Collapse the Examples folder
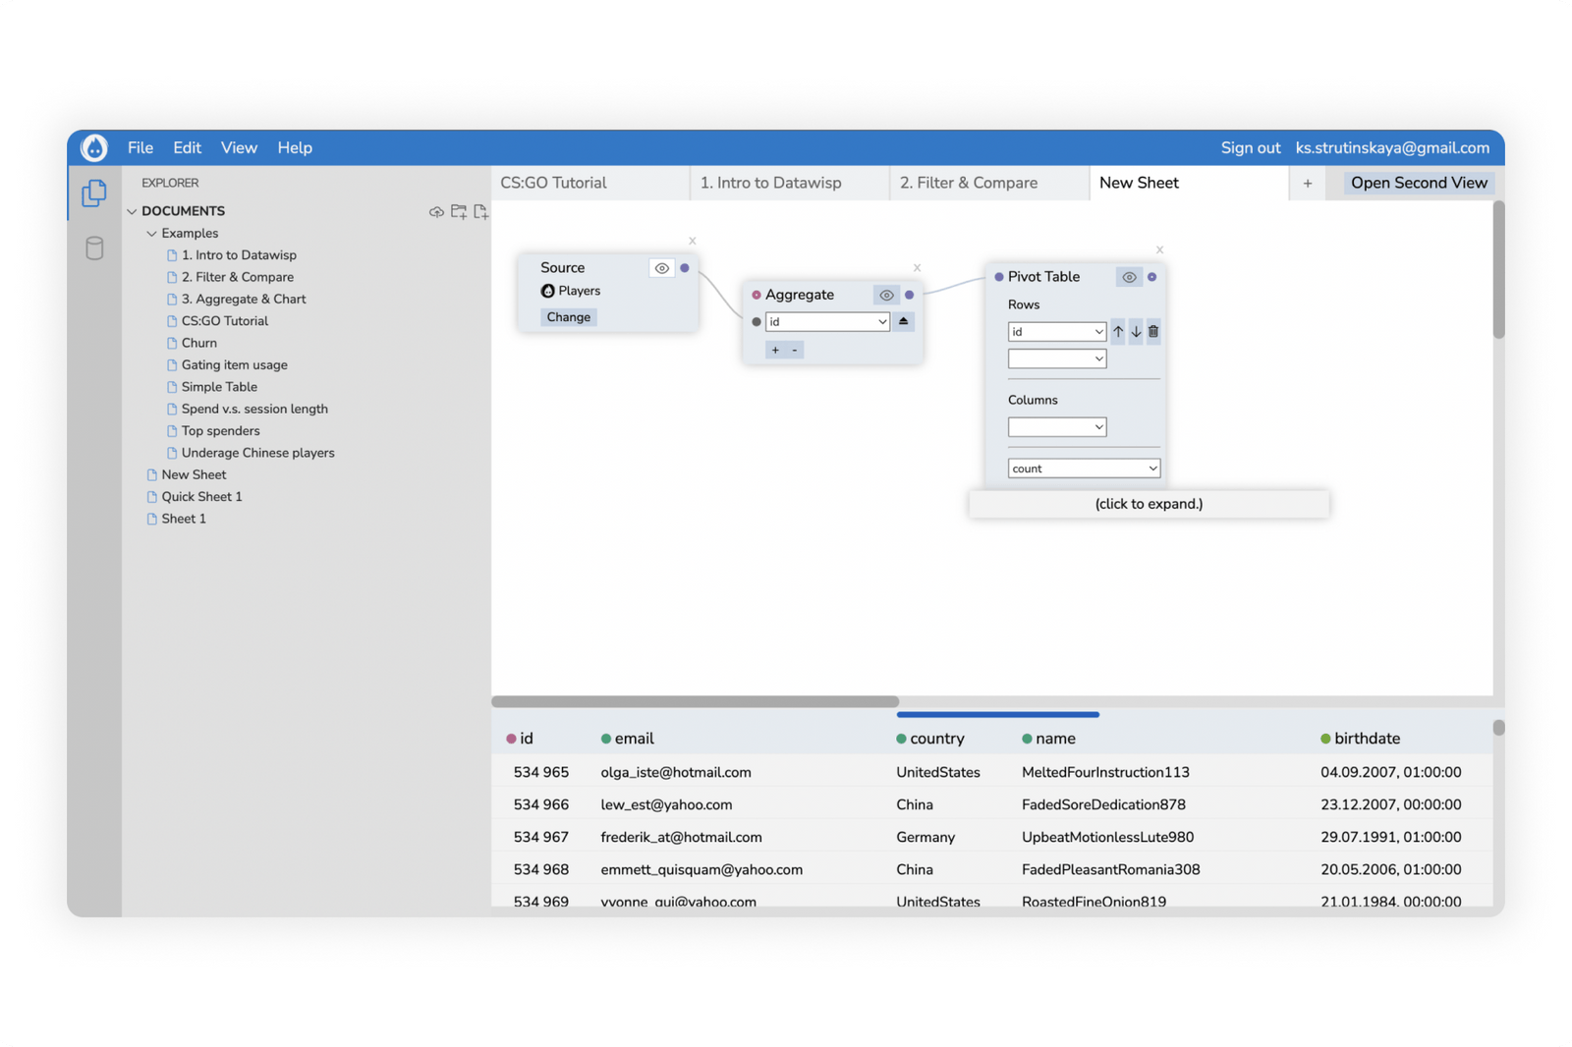This screenshot has width=1572, height=1047. (151, 233)
